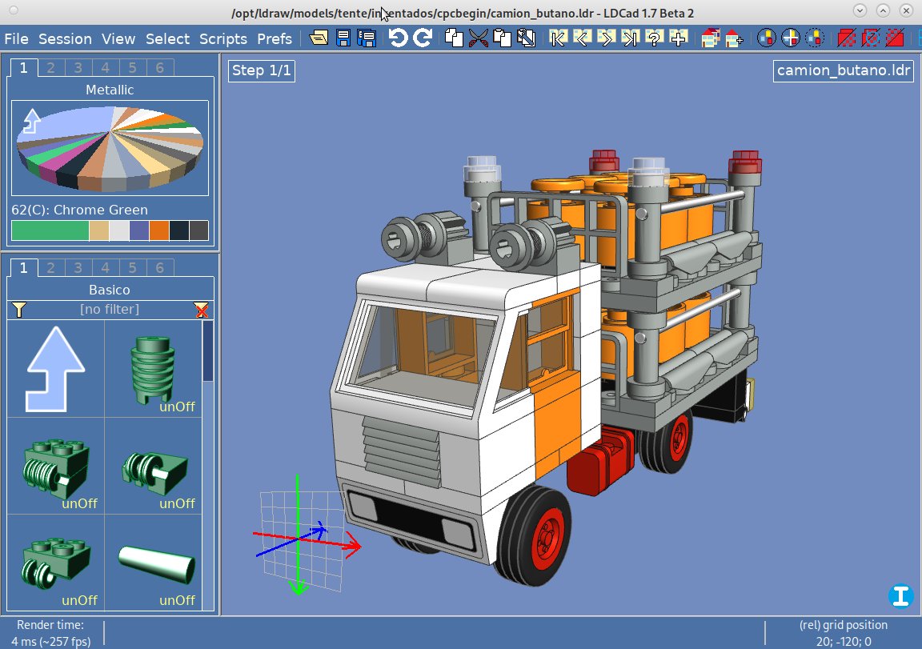The height and width of the screenshot is (649, 922).
Task: Select the green spring part thumbnail
Action: [153, 369]
